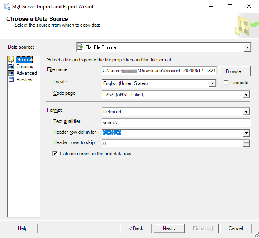
Task: Enable the Unicode checkbox
Action: (226, 82)
